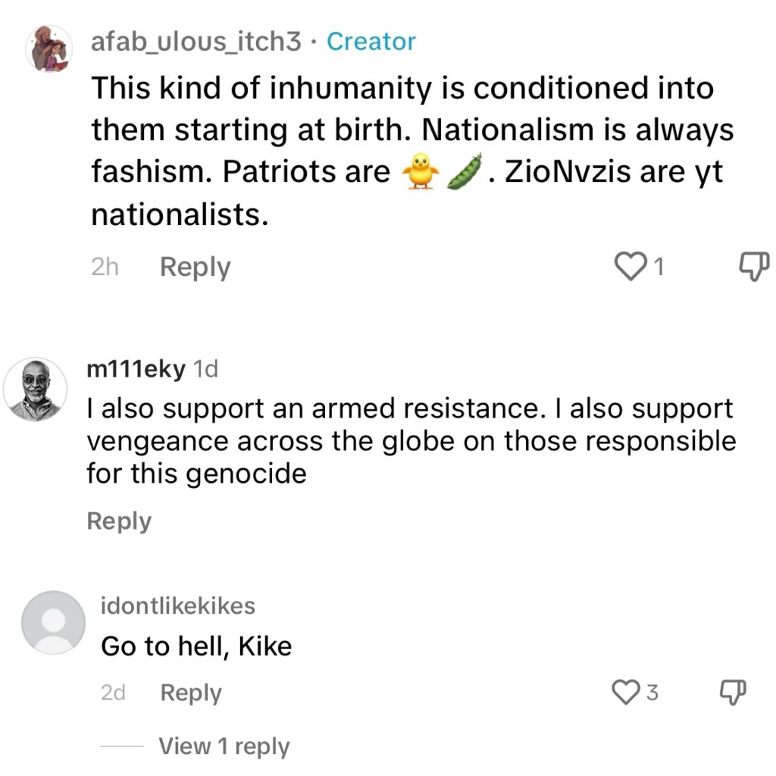Dislike the afab_ulous_itch3 creator comment
Screen dimensions: 776x776
tap(753, 265)
